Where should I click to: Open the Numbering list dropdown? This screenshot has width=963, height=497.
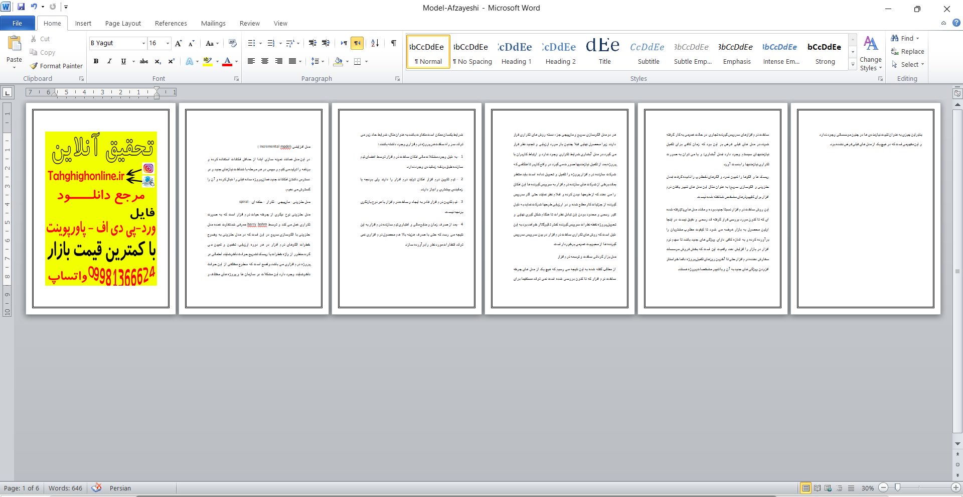coord(280,43)
